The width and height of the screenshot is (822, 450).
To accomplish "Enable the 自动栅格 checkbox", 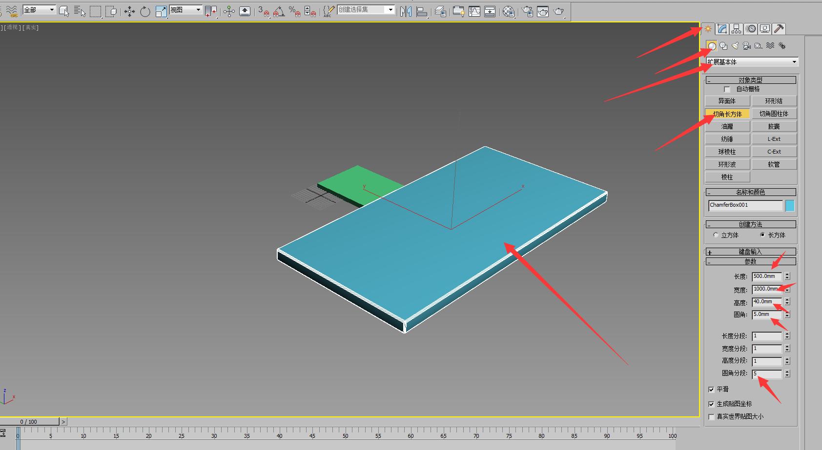I will coord(727,89).
